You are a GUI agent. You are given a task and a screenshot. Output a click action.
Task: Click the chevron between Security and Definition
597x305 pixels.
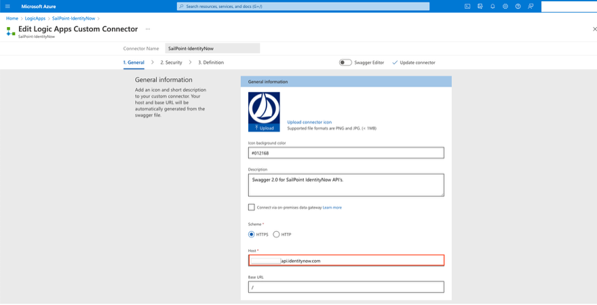(x=190, y=62)
